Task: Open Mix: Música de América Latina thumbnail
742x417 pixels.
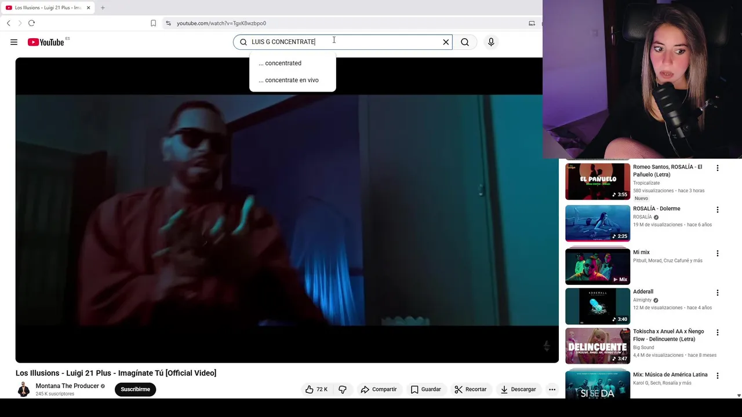Action: click(x=598, y=385)
